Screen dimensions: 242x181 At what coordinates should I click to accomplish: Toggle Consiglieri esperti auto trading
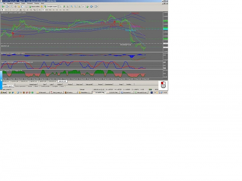(x=51, y=7)
